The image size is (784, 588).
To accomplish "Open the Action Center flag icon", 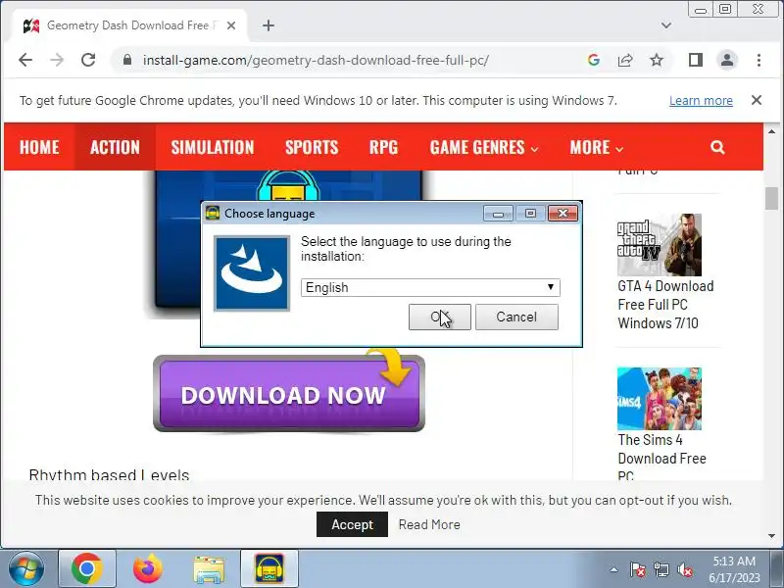I will tap(638, 569).
